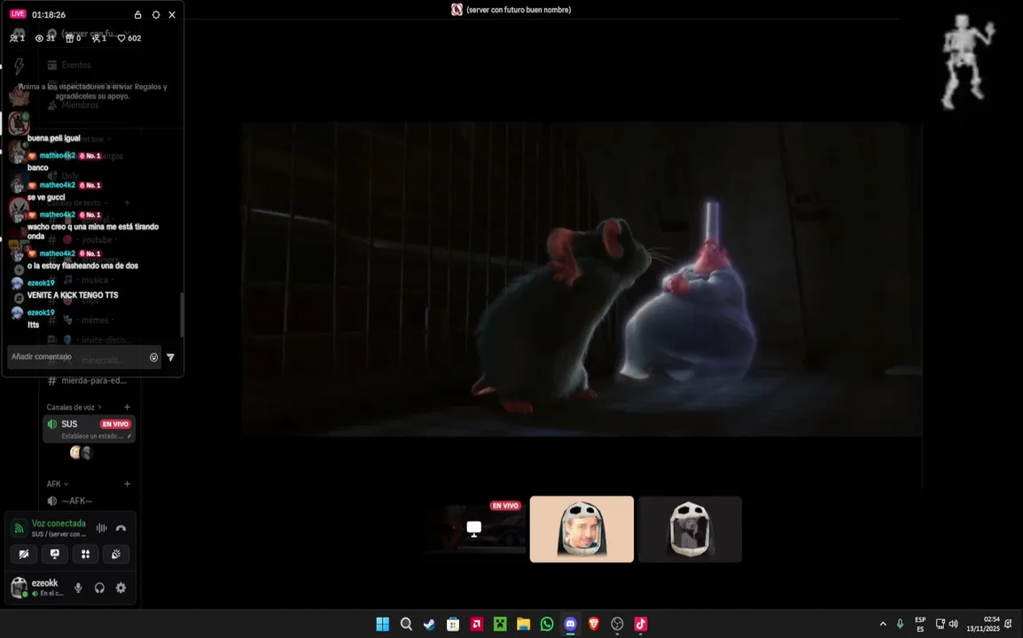The width and height of the screenshot is (1023, 638).
Task: Open Windows taskbar search
Action: [x=406, y=625]
